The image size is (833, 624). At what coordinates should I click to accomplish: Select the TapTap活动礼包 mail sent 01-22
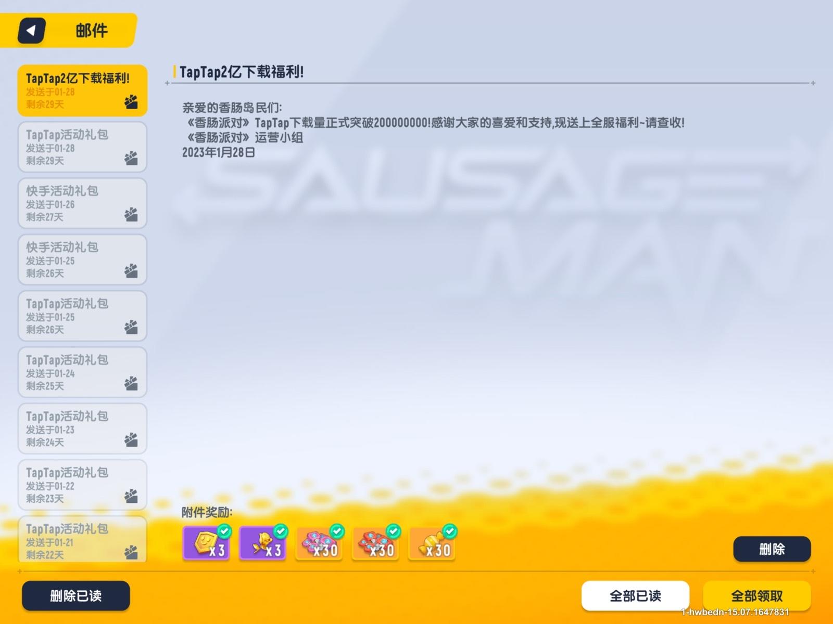(82, 485)
